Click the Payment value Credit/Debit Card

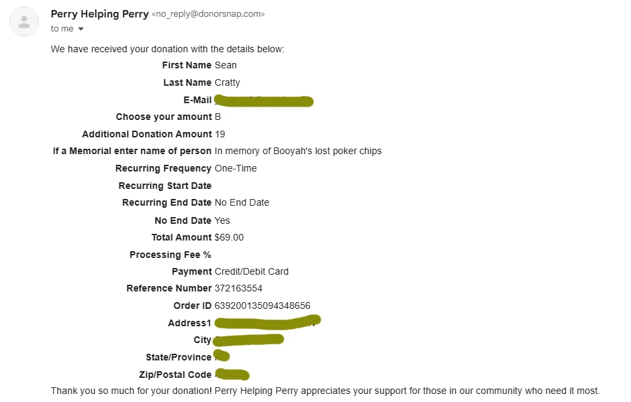[x=252, y=271]
